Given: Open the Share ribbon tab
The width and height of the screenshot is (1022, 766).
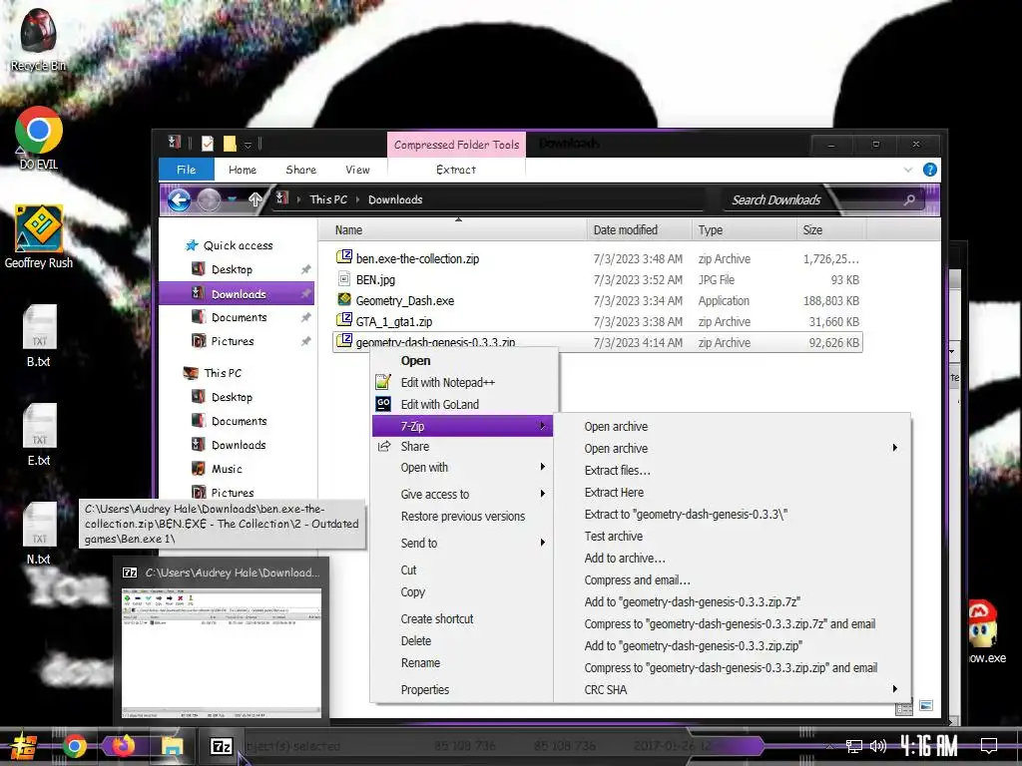Looking at the screenshot, I should pos(300,170).
